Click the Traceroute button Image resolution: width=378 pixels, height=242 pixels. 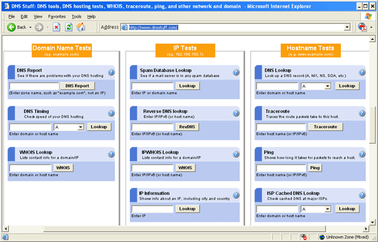(326, 127)
